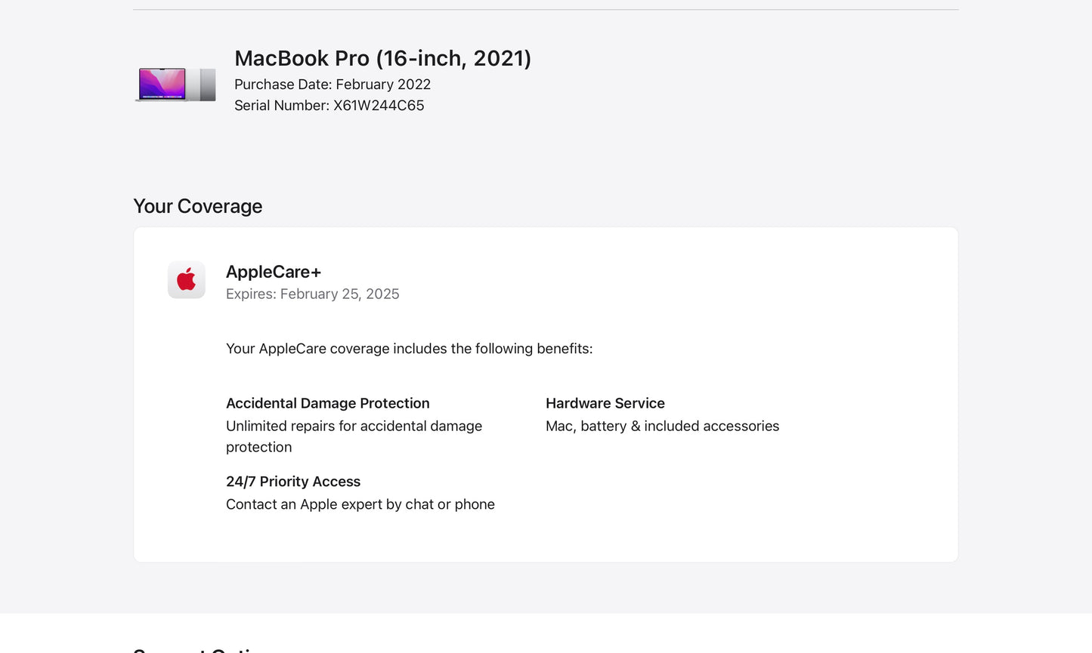Click the unlimited repairs description text
Screen dimensions: 1092x653
[354, 436]
